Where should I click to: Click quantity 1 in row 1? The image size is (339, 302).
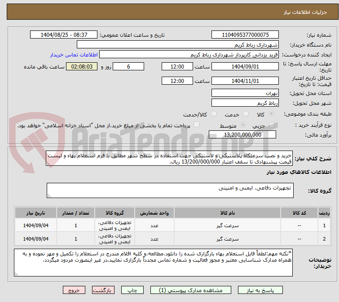(x=76, y=225)
